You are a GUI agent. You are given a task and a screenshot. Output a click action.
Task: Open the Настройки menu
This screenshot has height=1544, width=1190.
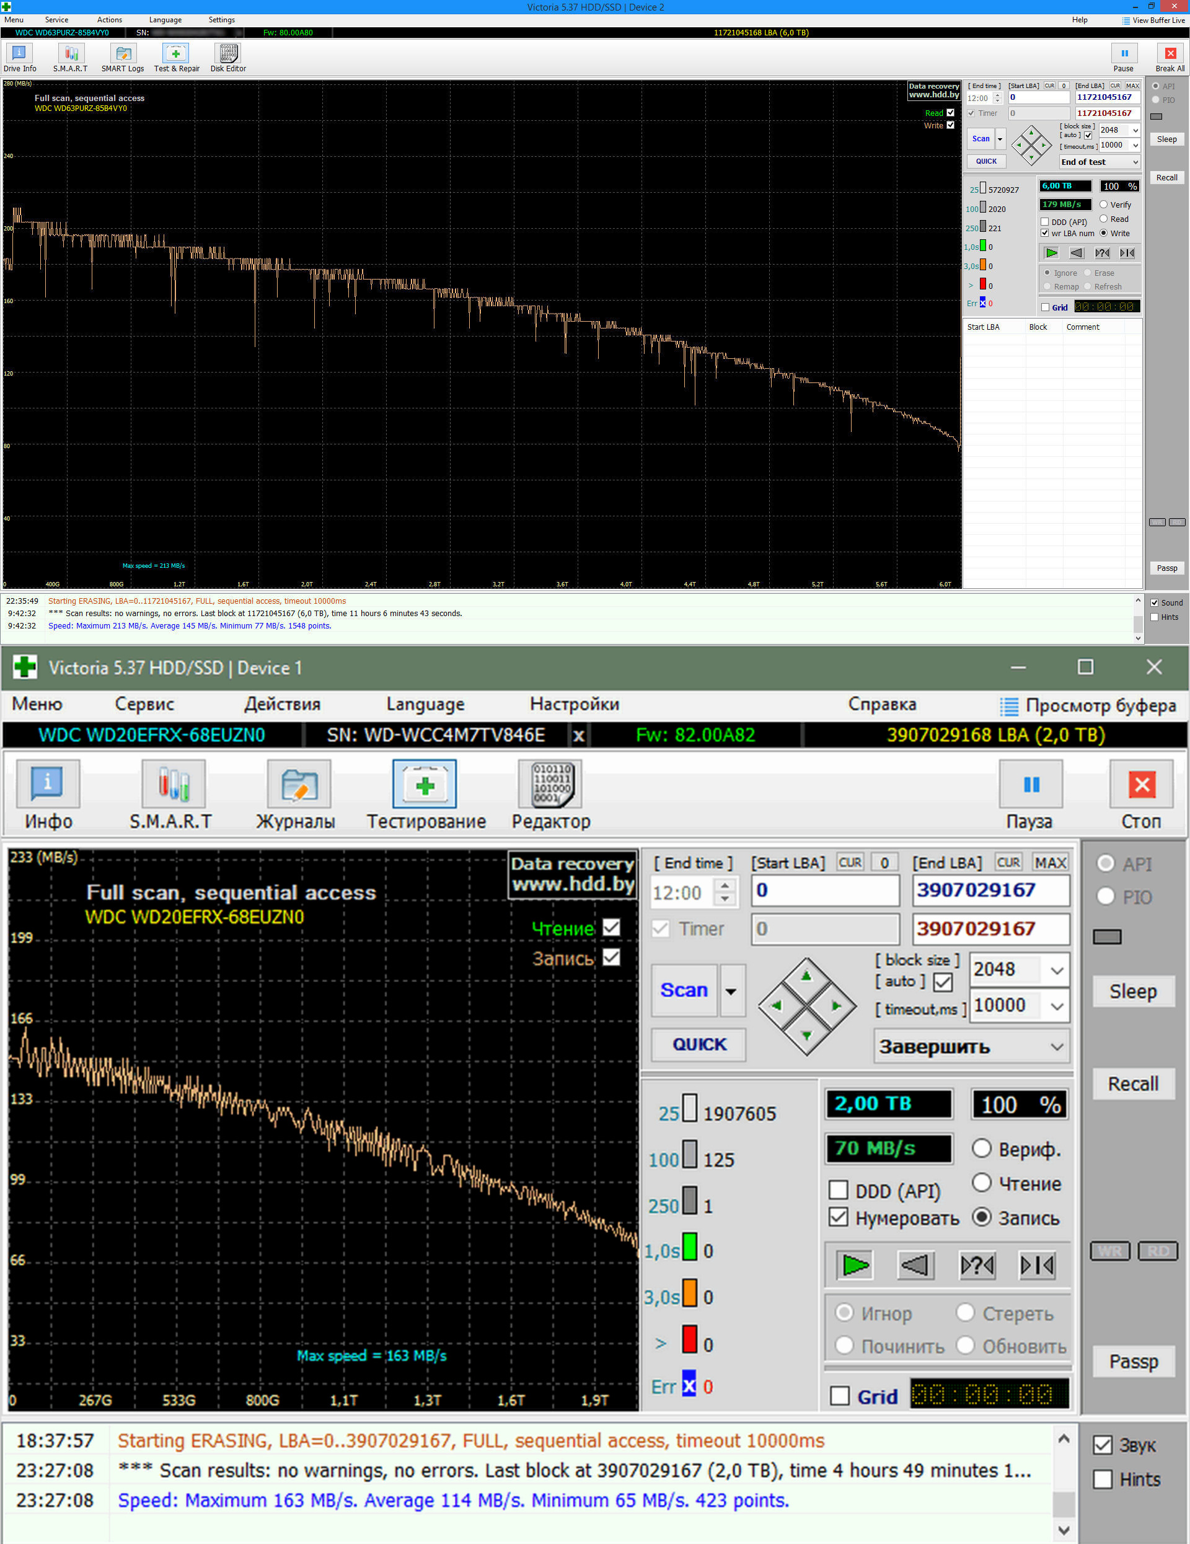click(x=574, y=704)
